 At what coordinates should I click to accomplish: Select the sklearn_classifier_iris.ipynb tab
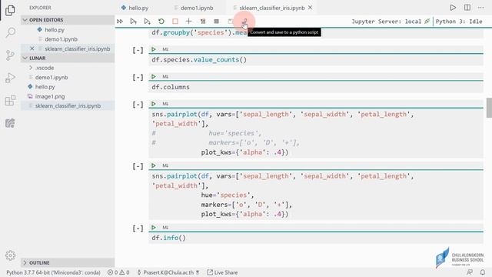pos(271,8)
